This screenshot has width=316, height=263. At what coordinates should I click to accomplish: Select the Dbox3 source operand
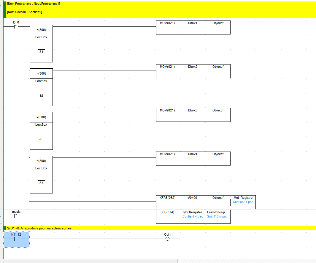(193, 111)
